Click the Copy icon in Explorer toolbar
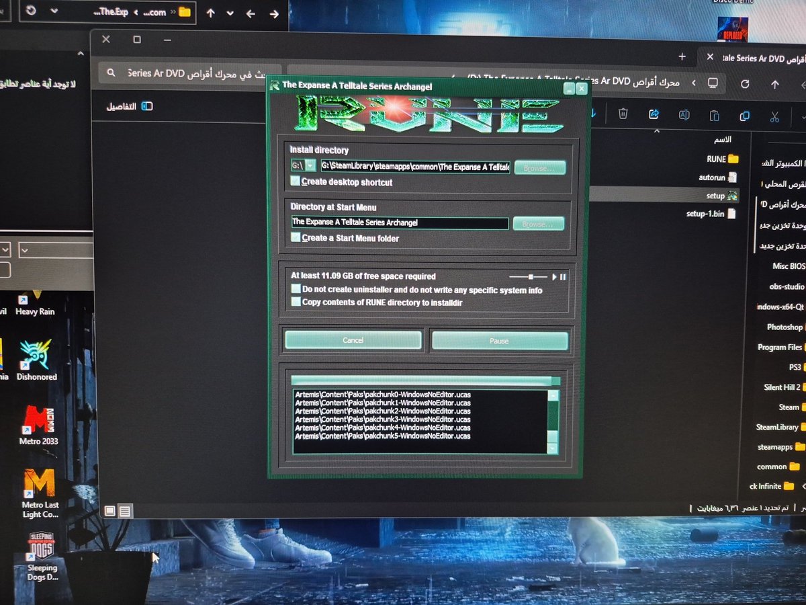The height and width of the screenshot is (605, 806). pos(744,116)
